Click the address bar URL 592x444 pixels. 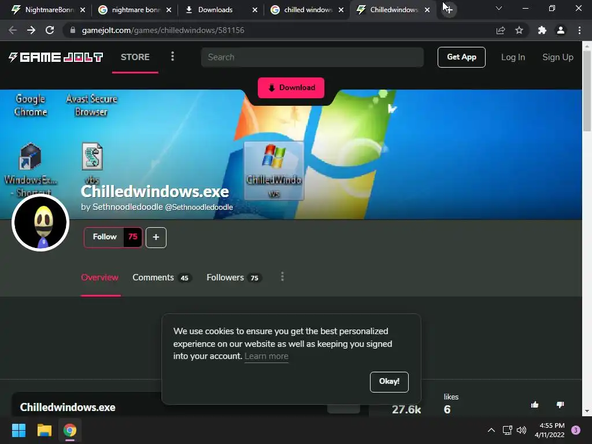point(163,30)
